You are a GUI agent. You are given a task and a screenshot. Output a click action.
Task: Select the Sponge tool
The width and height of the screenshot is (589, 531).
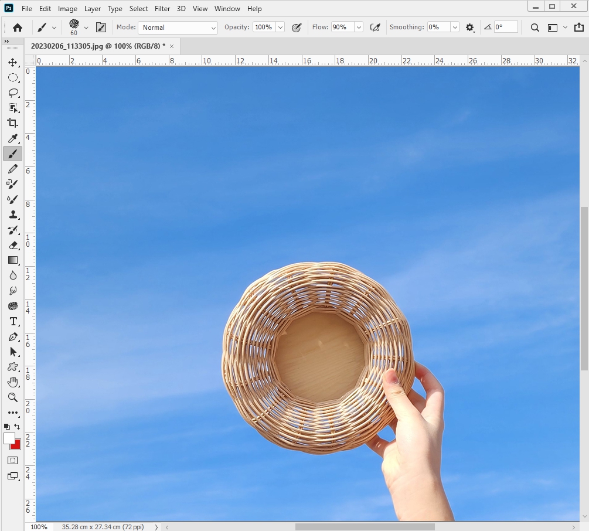click(13, 306)
